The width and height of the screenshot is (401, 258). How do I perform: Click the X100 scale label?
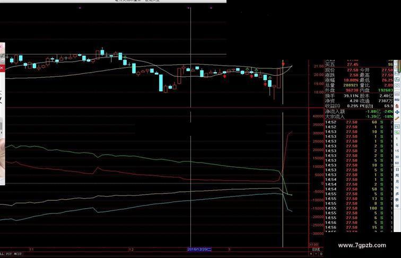click(314, 244)
